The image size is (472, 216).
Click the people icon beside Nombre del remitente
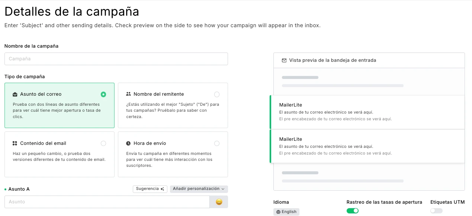tap(128, 94)
